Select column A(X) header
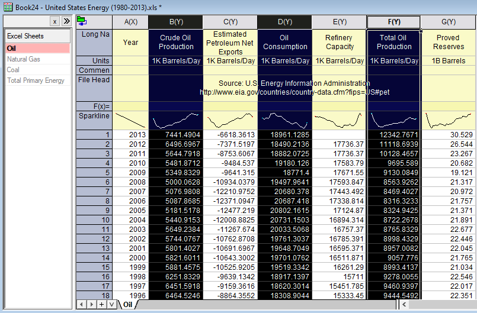The width and height of the screenshot is (477, 313). click(130, 22)
